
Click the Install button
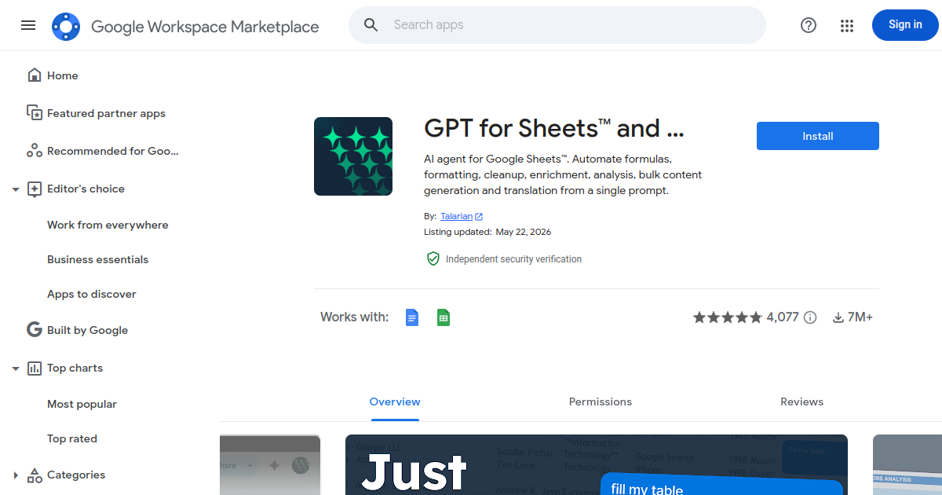click(818, 136)
